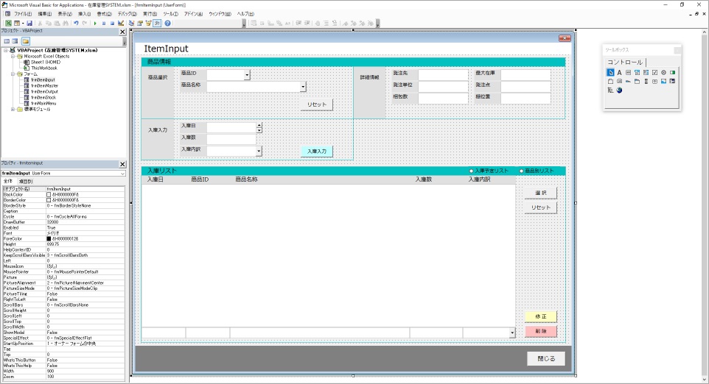The image size is (709, 384).
Task: Click the View Microsoft Excel toolbar icon
Action: (x=8, y=23)
